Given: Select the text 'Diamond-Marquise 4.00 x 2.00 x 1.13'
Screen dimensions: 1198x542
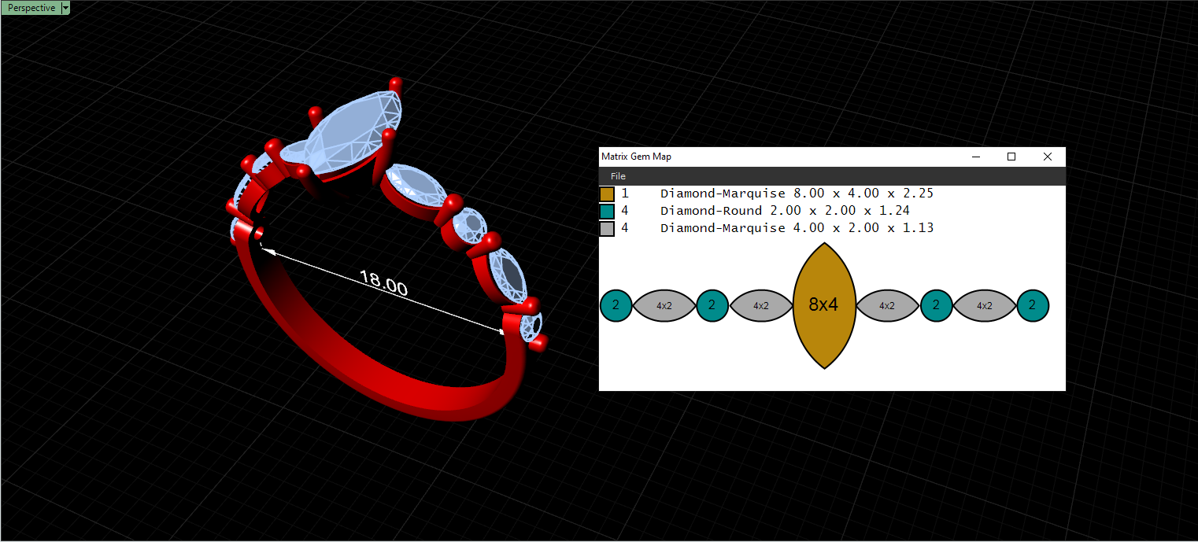Looking at the screenshot, I should coord(797,228).
